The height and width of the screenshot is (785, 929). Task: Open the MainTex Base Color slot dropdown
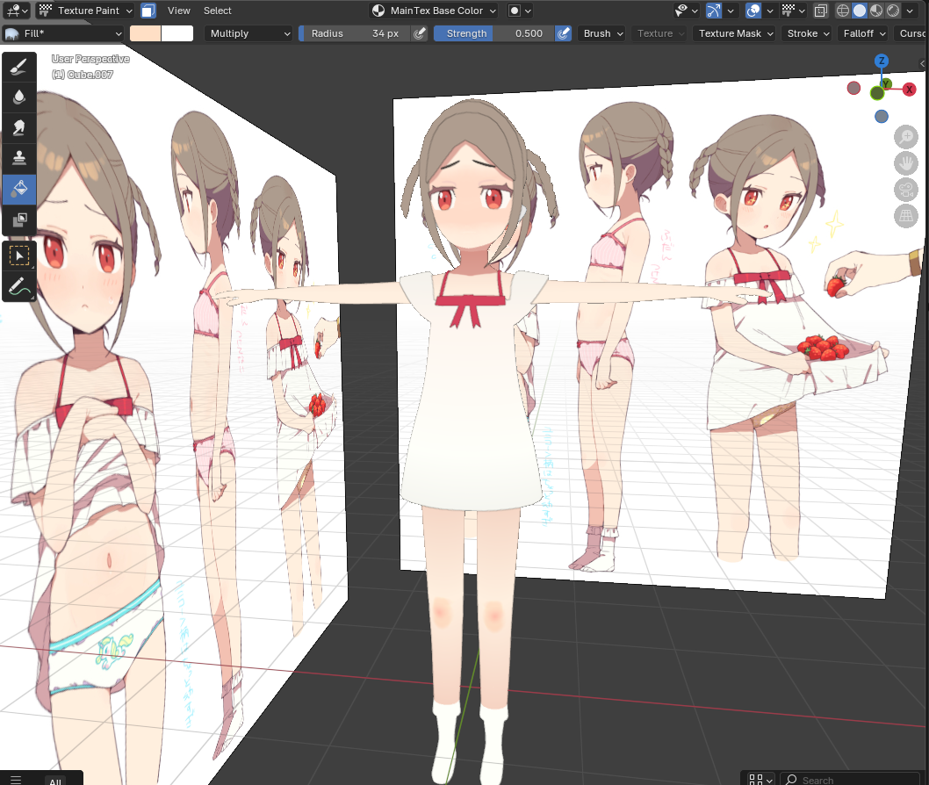[434, 11]
